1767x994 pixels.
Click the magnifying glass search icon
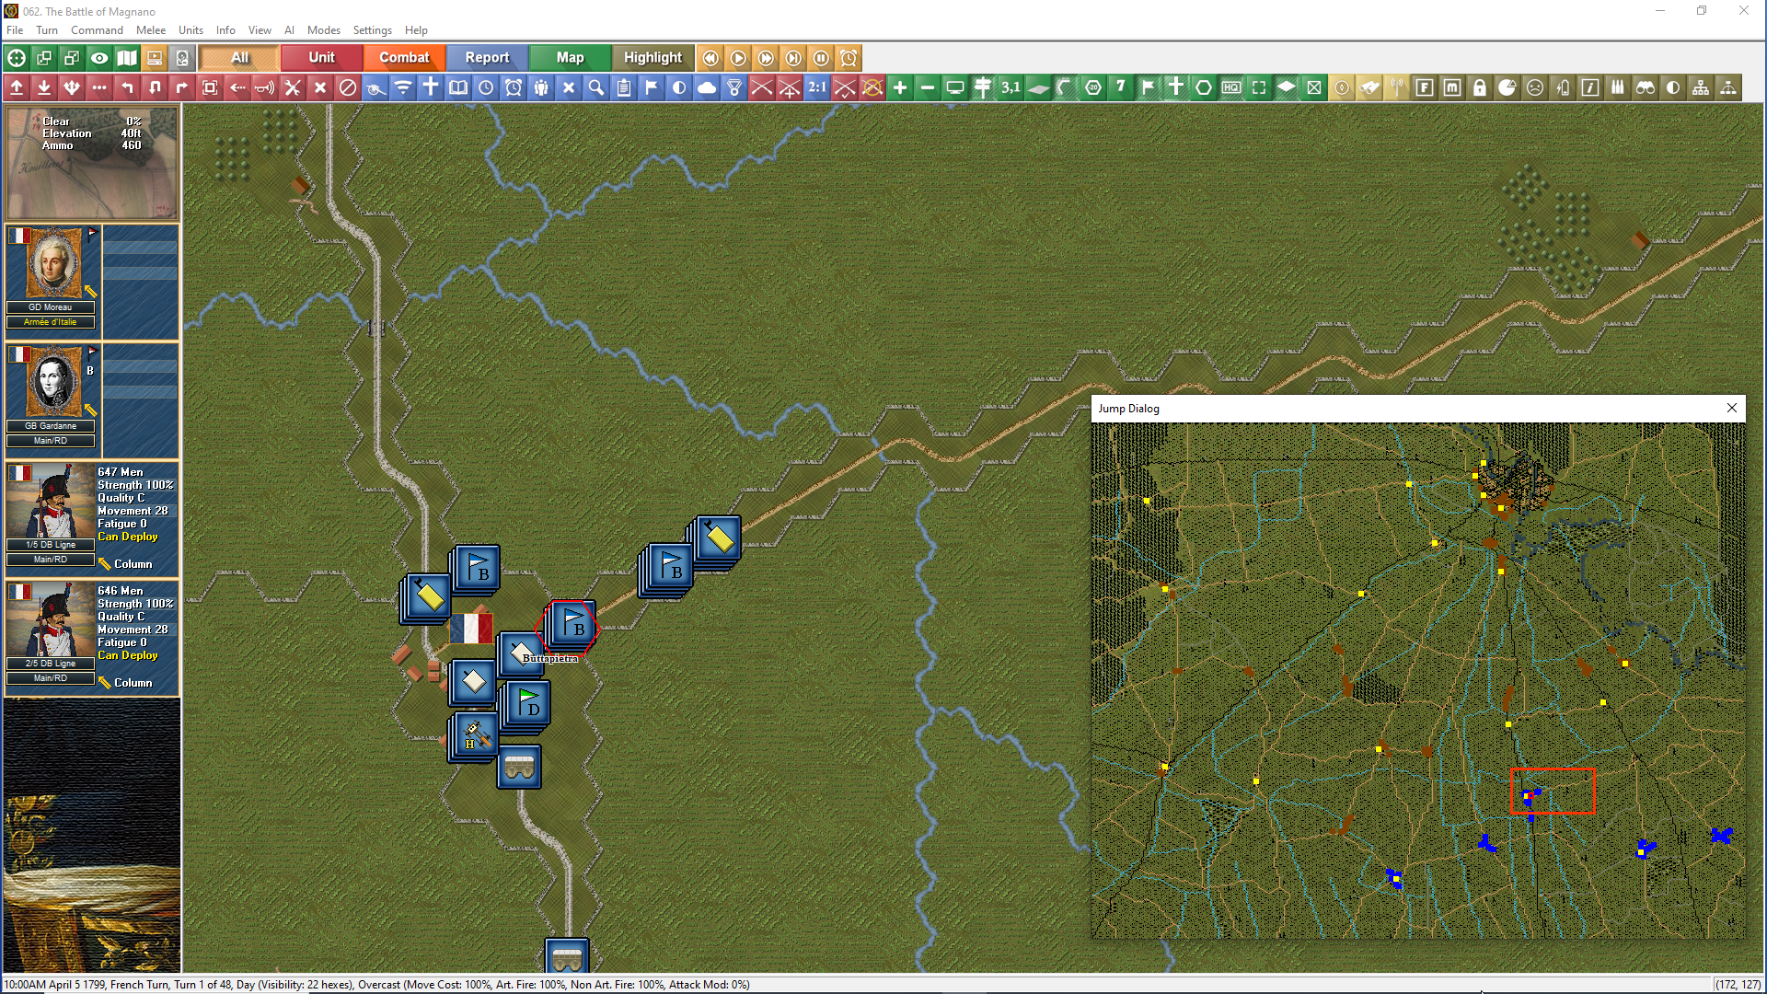pyautogui.click(x=596, y=87)
